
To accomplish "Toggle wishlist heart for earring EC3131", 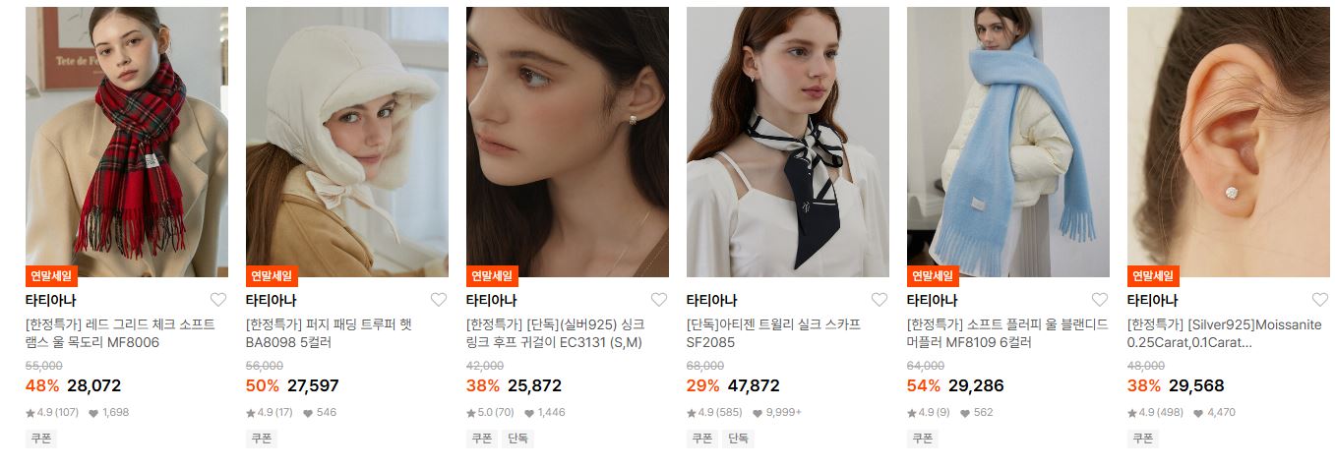I will point(659,300).
